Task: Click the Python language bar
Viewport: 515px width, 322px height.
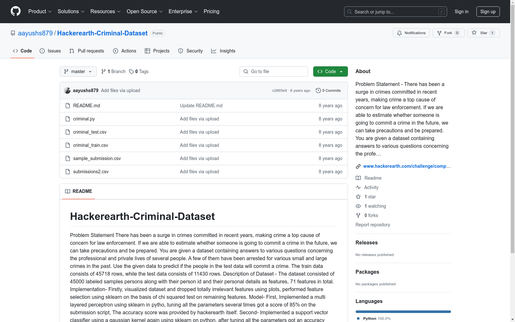Action: click(x=403, y=312)
